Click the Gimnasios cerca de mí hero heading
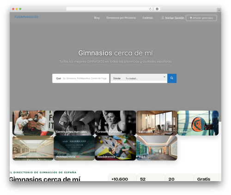Image resolution: width=231 pixels, height=195 pixels. click(x=115, y=53)
